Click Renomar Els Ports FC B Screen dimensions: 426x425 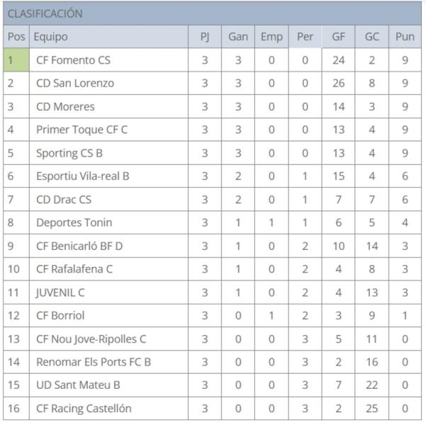click(94, 362)
